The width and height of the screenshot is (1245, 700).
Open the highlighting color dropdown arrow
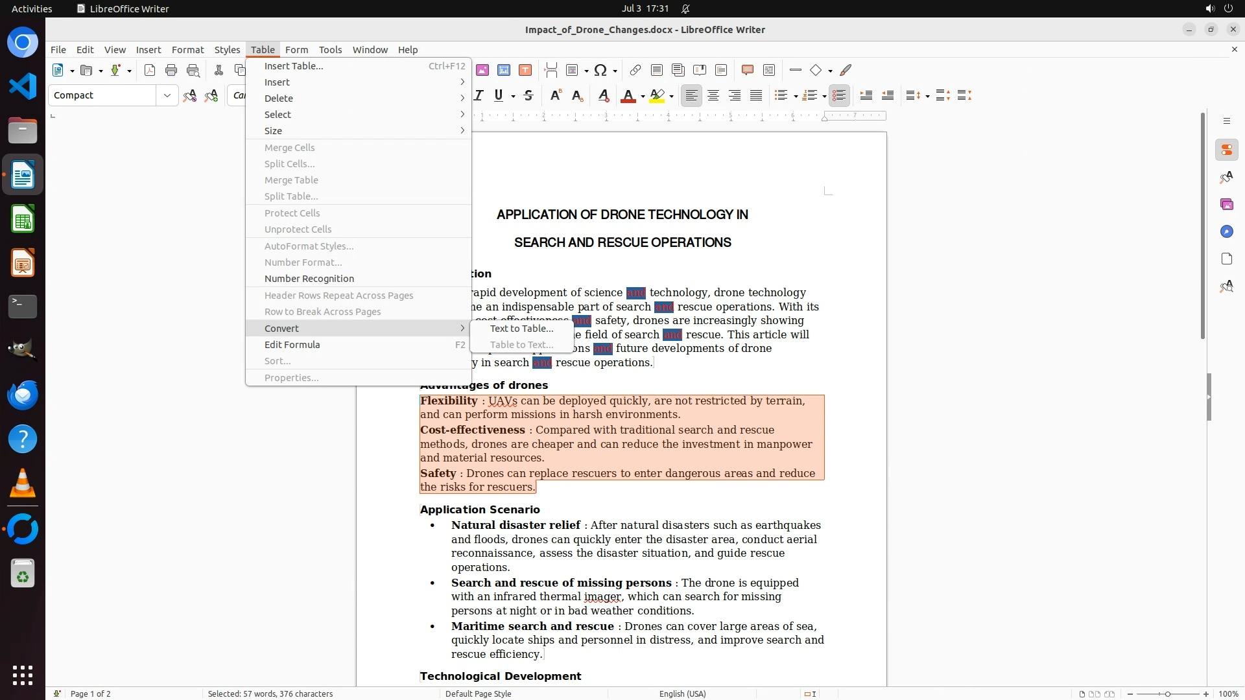click(x=672, y=97)
